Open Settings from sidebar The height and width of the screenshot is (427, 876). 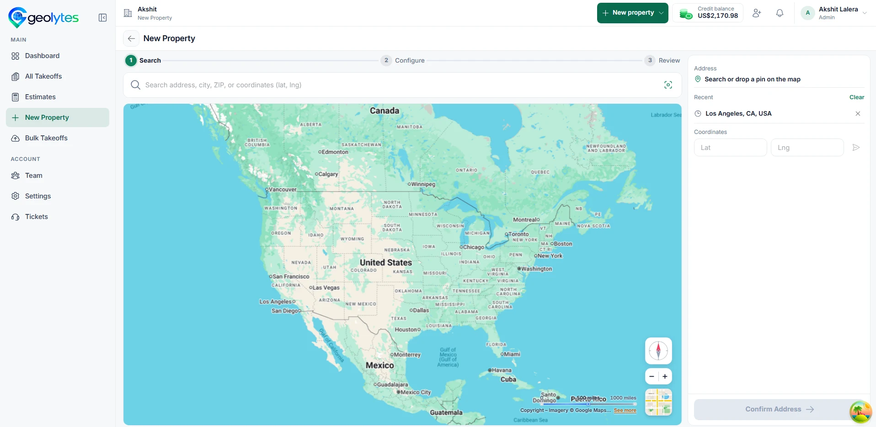coord(58,196)
